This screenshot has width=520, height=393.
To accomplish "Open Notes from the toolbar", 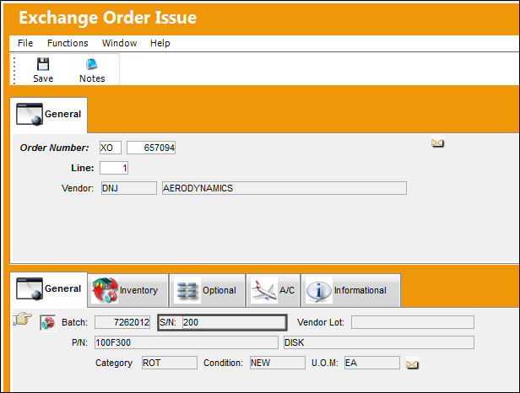I will pyautogui.click(x=92, y=70).
